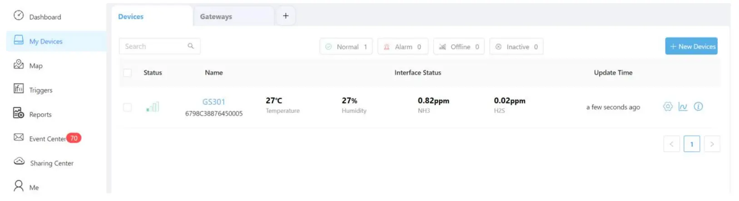Screen dimensions: 739x201
Task: Select the My Devices laptop icon
Action: coord(19,40)
